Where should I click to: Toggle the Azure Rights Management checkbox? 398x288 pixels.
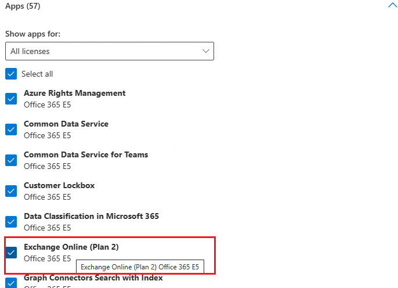[11, 99]
